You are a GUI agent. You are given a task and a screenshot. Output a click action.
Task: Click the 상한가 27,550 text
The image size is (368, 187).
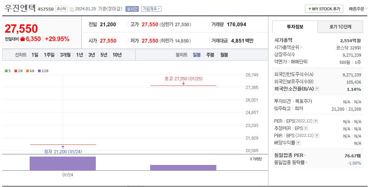pyautogui.click(x=175, y=24)
